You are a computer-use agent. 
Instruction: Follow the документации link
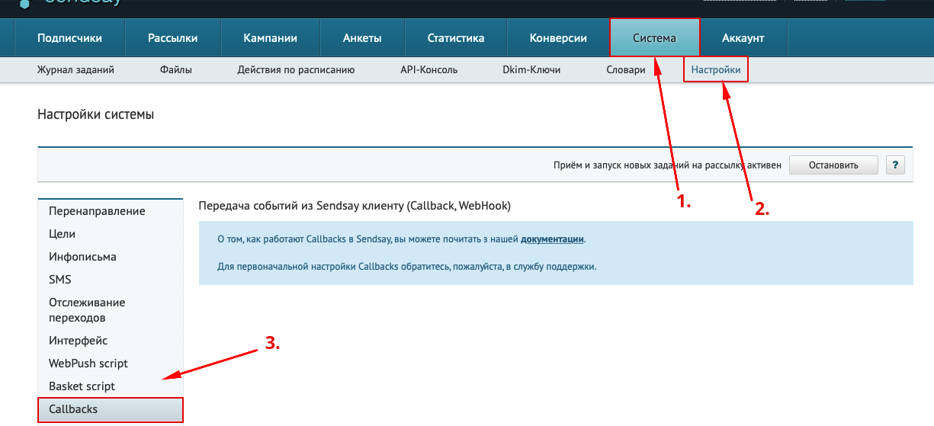pyautogui.click(x=552, y=239)
